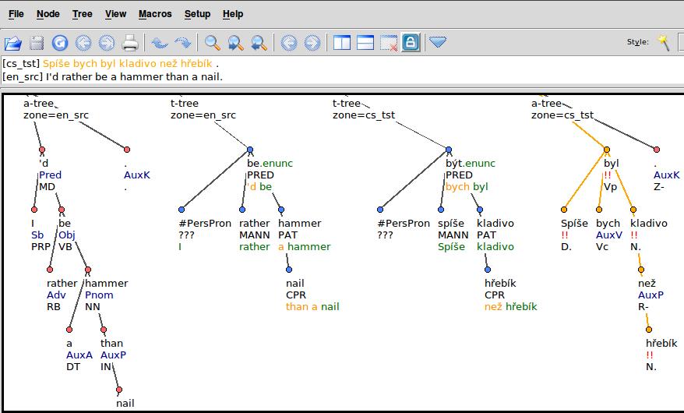The width and height of the screenshot is (684, 413).
Task: Click the 't-tree zone=en_src' root label
Action: [203, 109]
